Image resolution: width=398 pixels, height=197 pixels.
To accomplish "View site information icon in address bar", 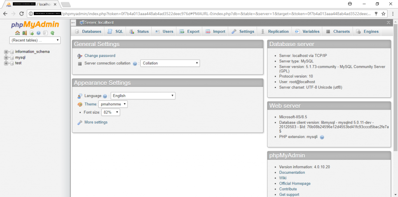I will [31, 14].
